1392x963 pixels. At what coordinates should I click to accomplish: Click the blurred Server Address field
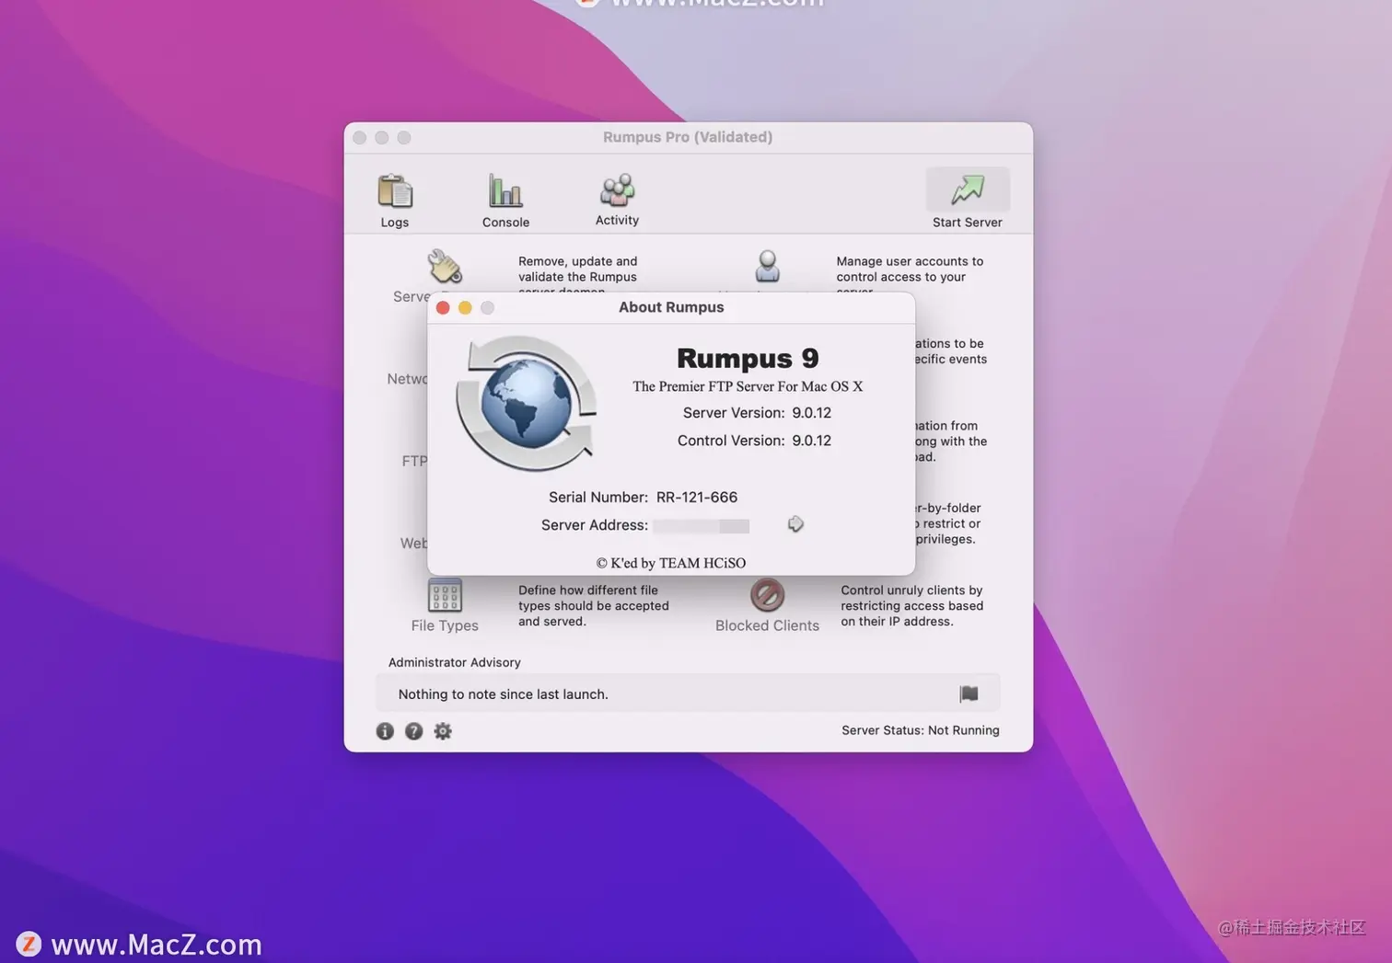[x=701, y=525]
